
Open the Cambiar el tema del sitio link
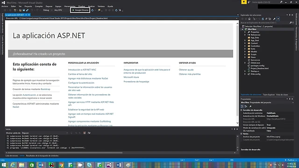click(80, 74)
